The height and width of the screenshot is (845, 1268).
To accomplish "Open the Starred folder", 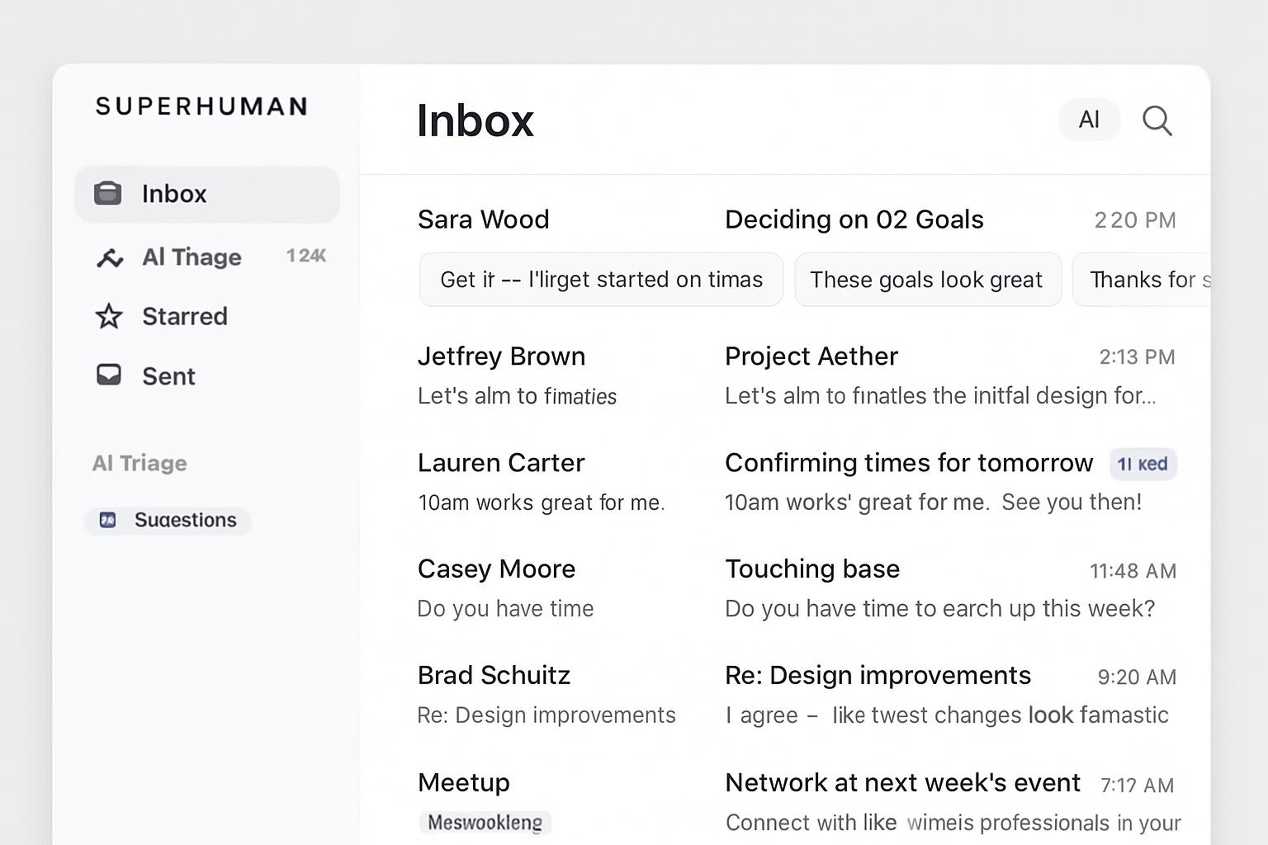I will (184, 316).
